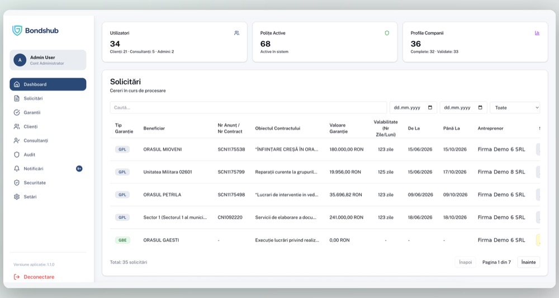
Task: Select the Audit menu entry
Action: (48, 155)
